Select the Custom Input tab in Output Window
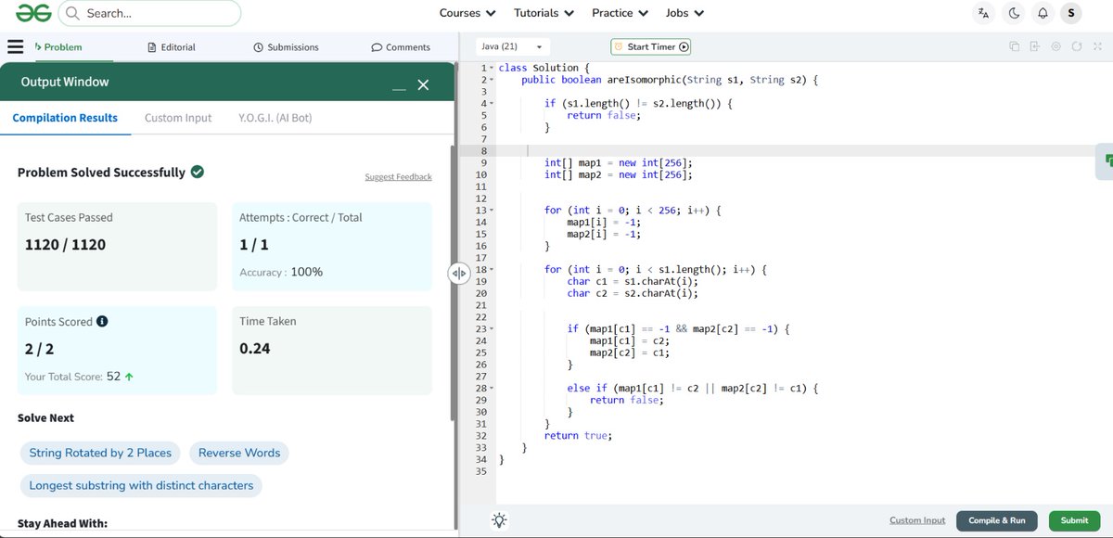Viewport: 1113px width, 538px height. [x=177, y=118]
